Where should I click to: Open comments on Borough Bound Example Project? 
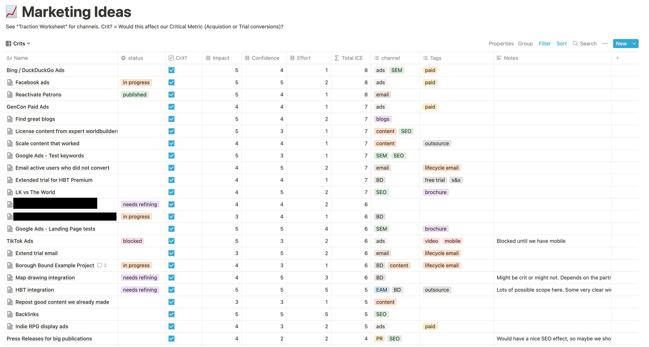[102, 266]
